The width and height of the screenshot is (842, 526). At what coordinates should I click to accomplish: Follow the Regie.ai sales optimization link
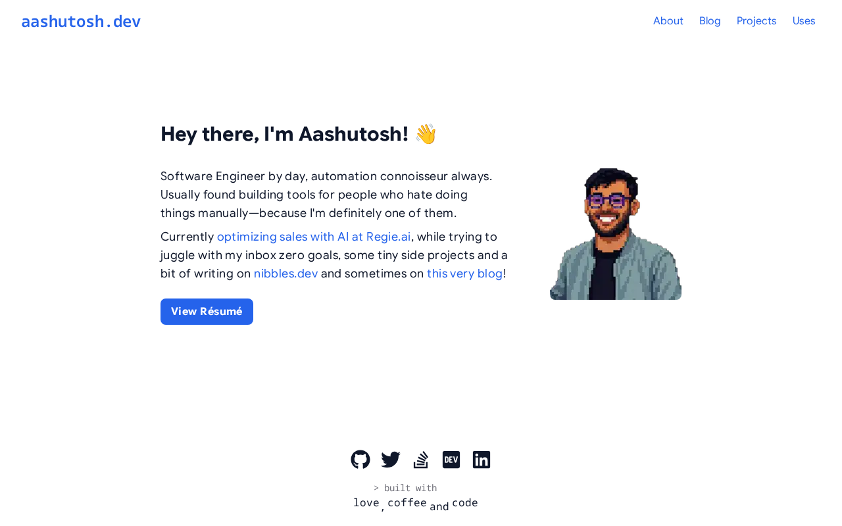314,237
